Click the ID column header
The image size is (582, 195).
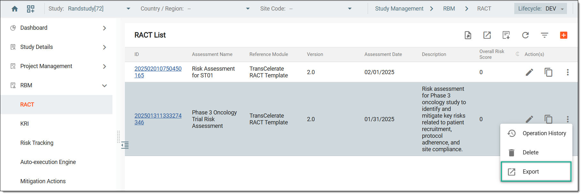click(137, 54)
